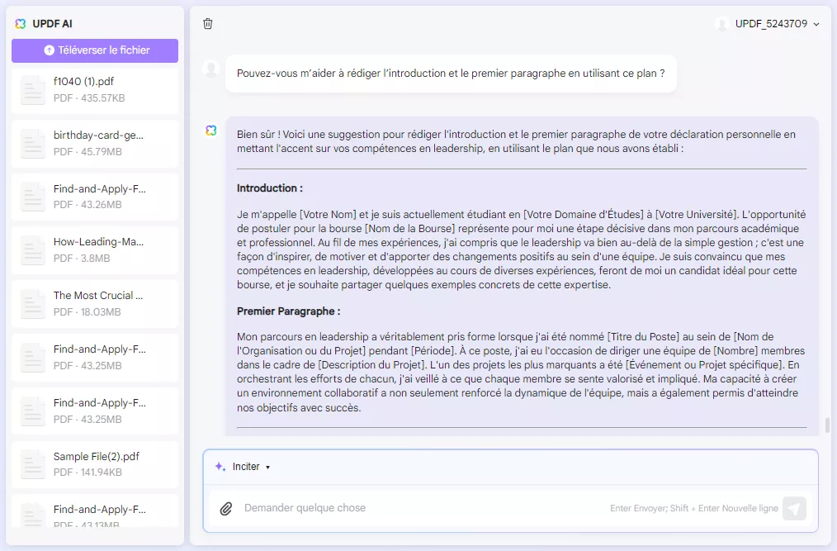Click the Premier Paragraphe : heading
Screen dimensions: 837x551
pos(288,311)
